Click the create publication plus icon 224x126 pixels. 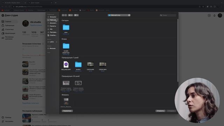209,15
